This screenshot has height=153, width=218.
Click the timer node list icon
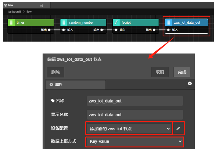click(x=11, y=23)
